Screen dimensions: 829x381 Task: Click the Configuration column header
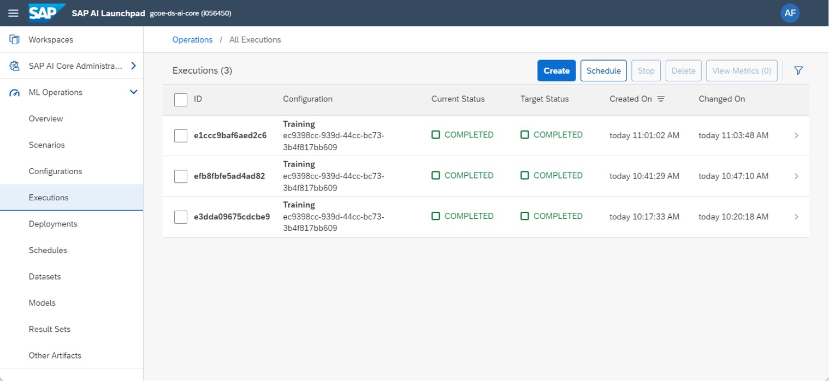[307, 99]
